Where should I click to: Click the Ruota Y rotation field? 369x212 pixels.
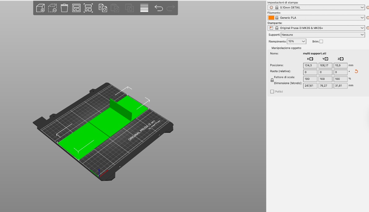325,72
